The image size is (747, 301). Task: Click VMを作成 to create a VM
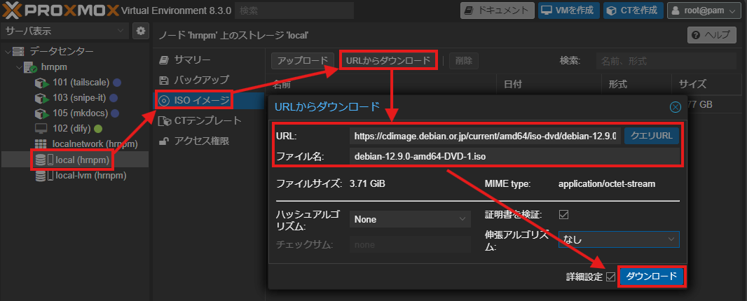[x=569, y=10]
